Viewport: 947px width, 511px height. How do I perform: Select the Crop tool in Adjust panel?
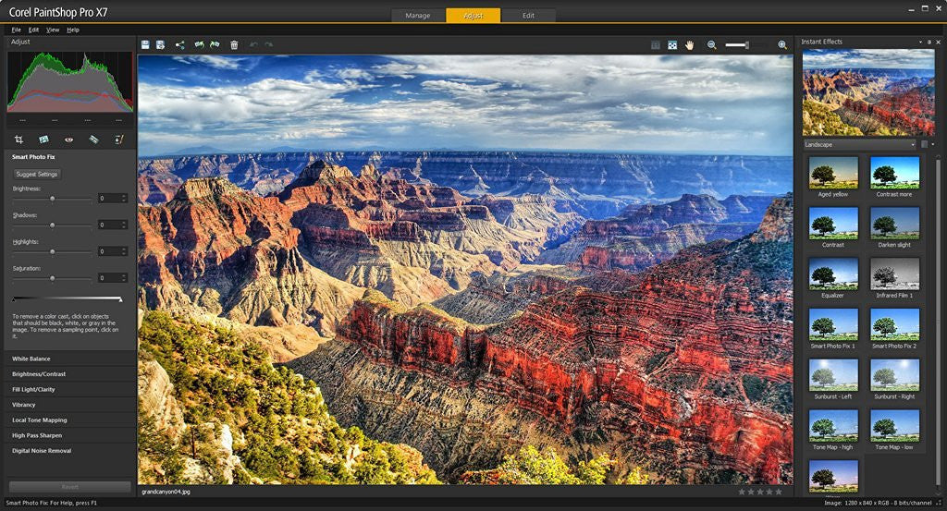[18, 140]
